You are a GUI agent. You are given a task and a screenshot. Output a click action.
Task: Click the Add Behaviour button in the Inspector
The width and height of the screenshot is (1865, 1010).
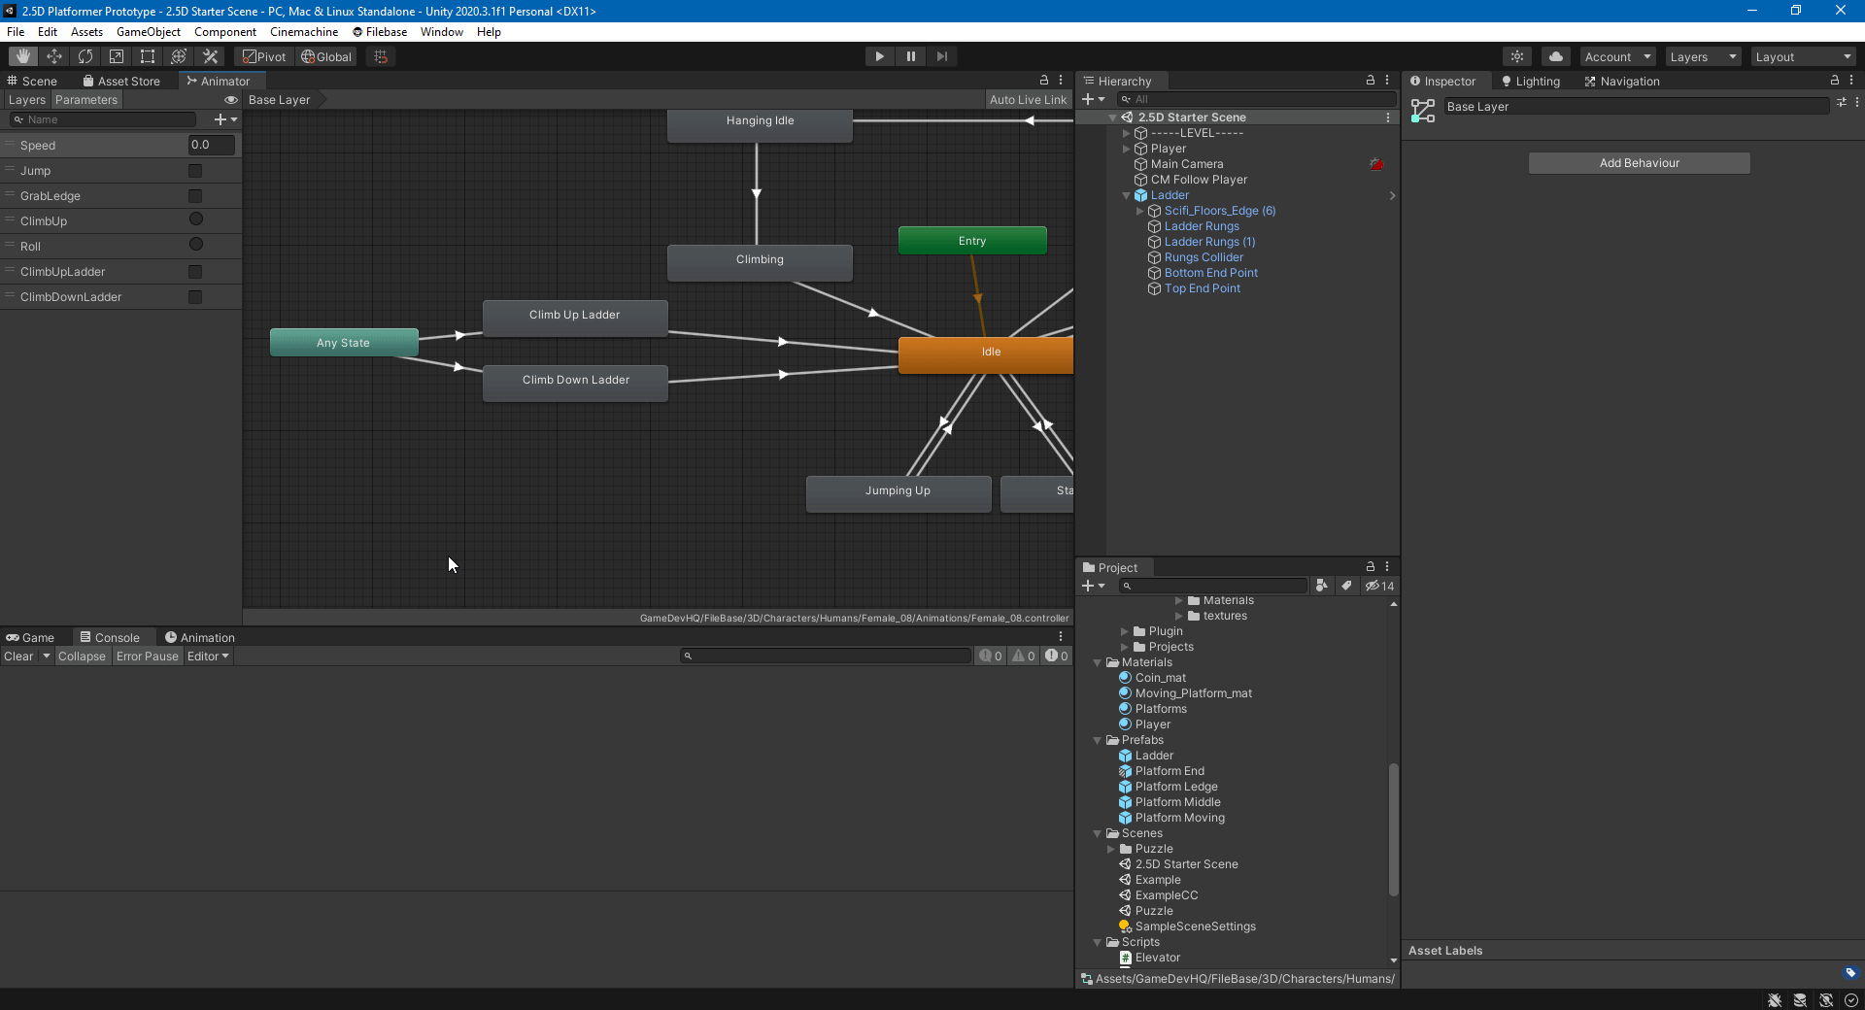[1639, 162]
